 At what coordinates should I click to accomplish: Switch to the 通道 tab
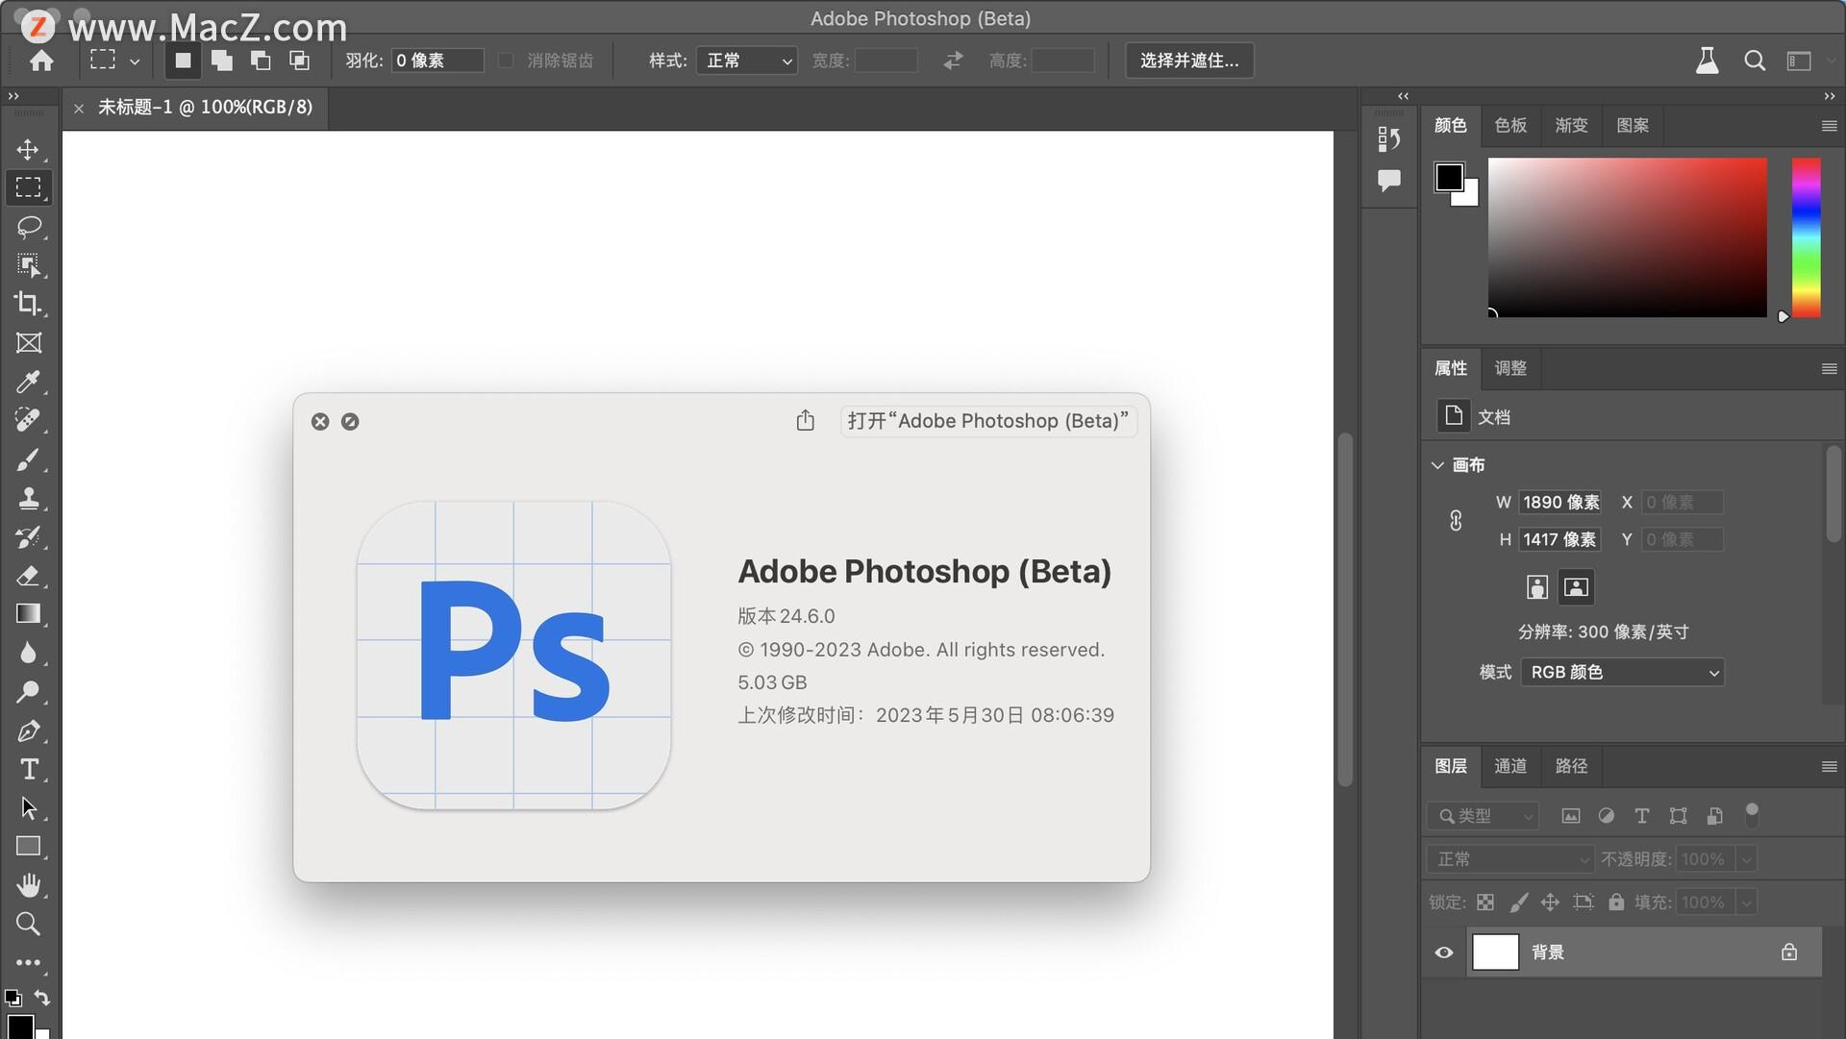pyautogui.click(x=1510, y=766)
